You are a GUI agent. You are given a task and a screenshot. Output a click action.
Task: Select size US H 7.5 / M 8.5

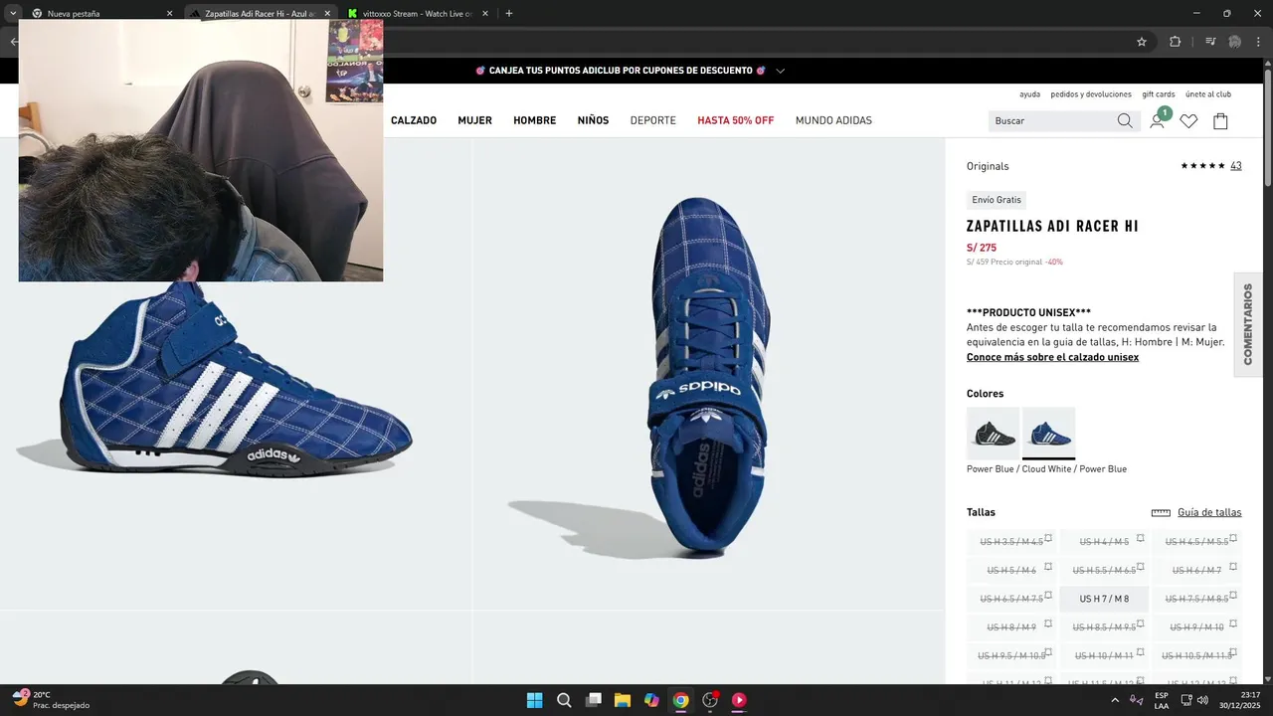point(1196,599)
